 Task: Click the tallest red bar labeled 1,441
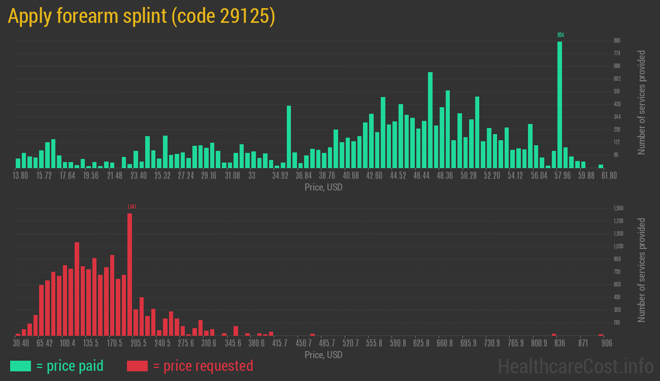click(x=129, y=274)
